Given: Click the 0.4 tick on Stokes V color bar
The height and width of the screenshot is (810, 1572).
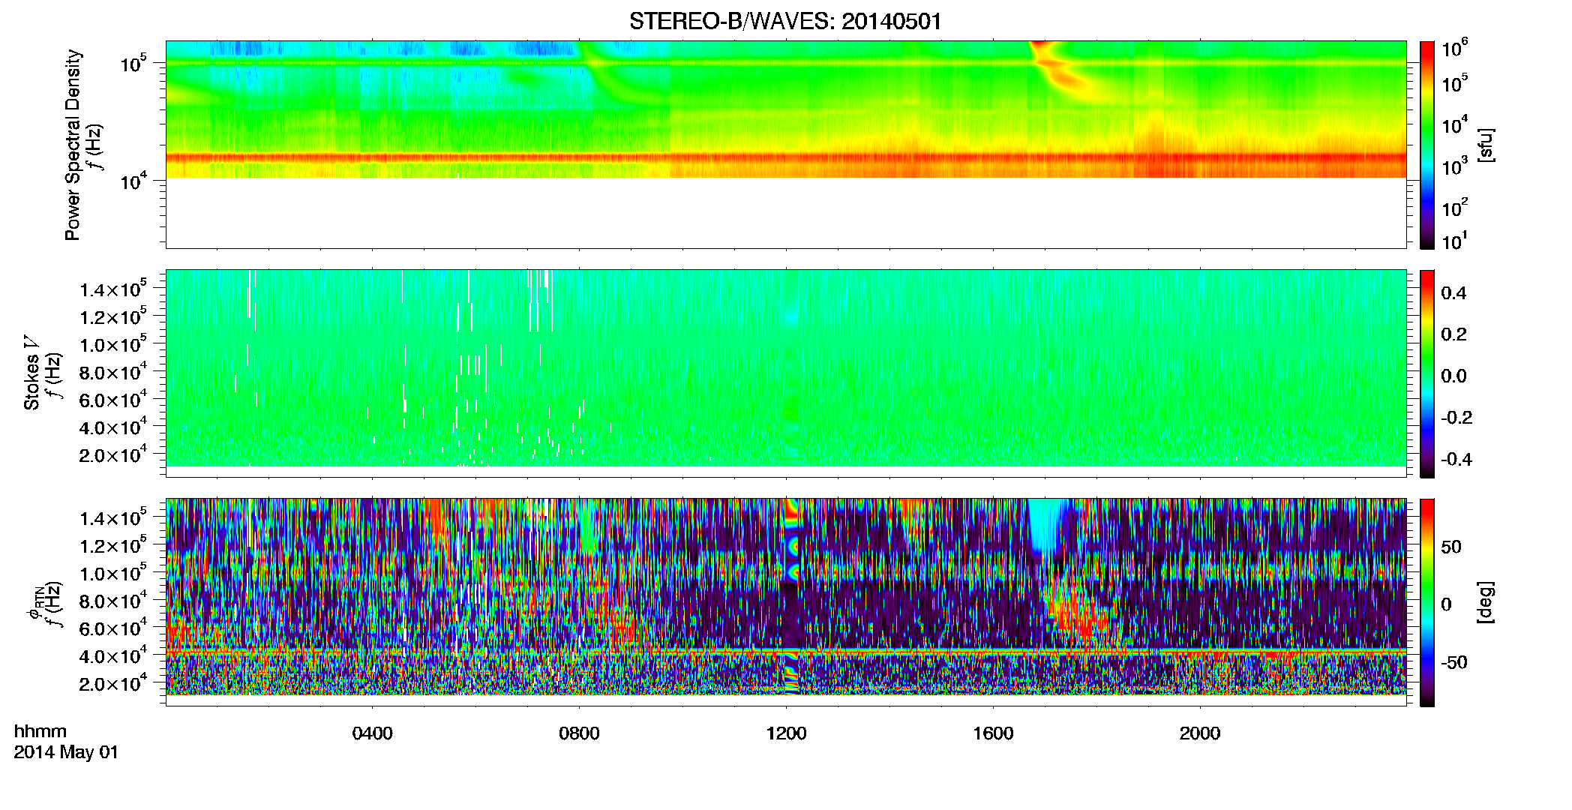Looking at the screenshot, I should tap(1453, 293).
